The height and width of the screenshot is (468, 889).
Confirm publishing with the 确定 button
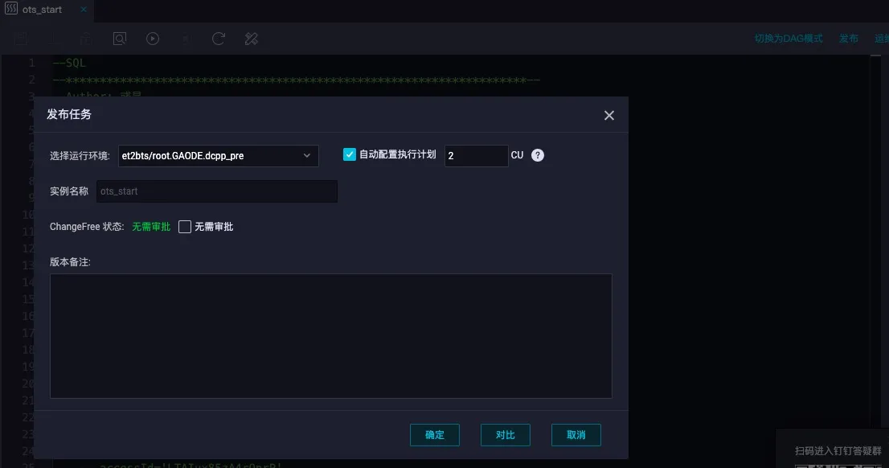point(435,434)
